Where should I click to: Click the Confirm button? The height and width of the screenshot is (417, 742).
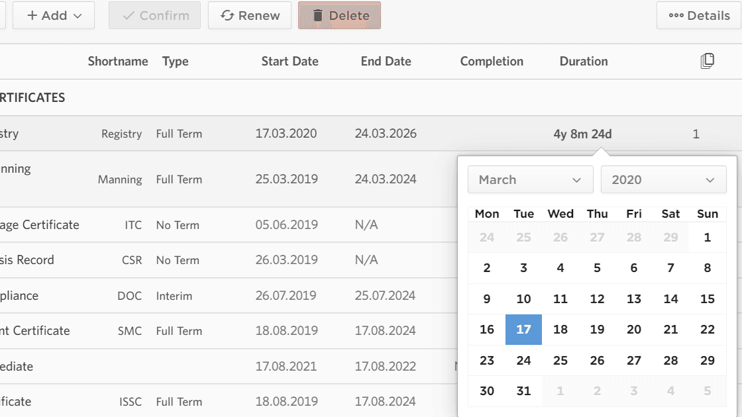tap(154, 15)
